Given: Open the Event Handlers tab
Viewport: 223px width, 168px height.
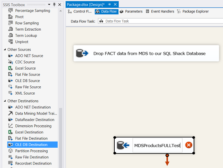Looking at the screenshot, I should tap(160, 11).
